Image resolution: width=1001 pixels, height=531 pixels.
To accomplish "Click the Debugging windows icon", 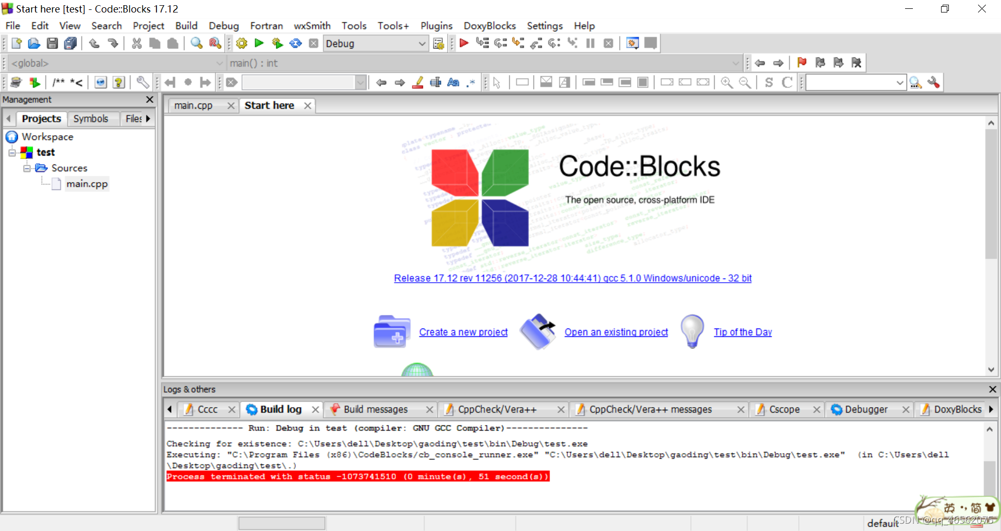I will 632,43.
